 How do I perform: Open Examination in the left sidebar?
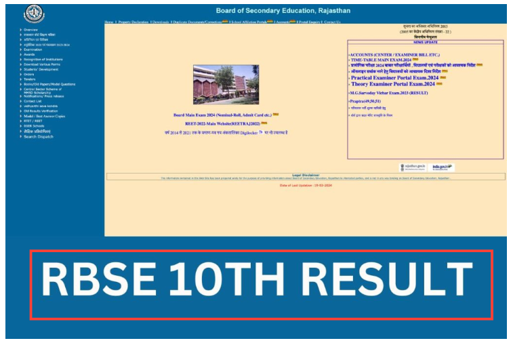pyautogui.click(x=33, y=49)
